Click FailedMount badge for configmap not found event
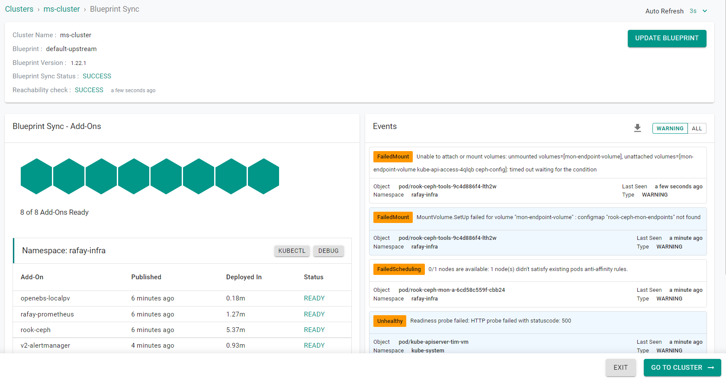 coord(393,217)
